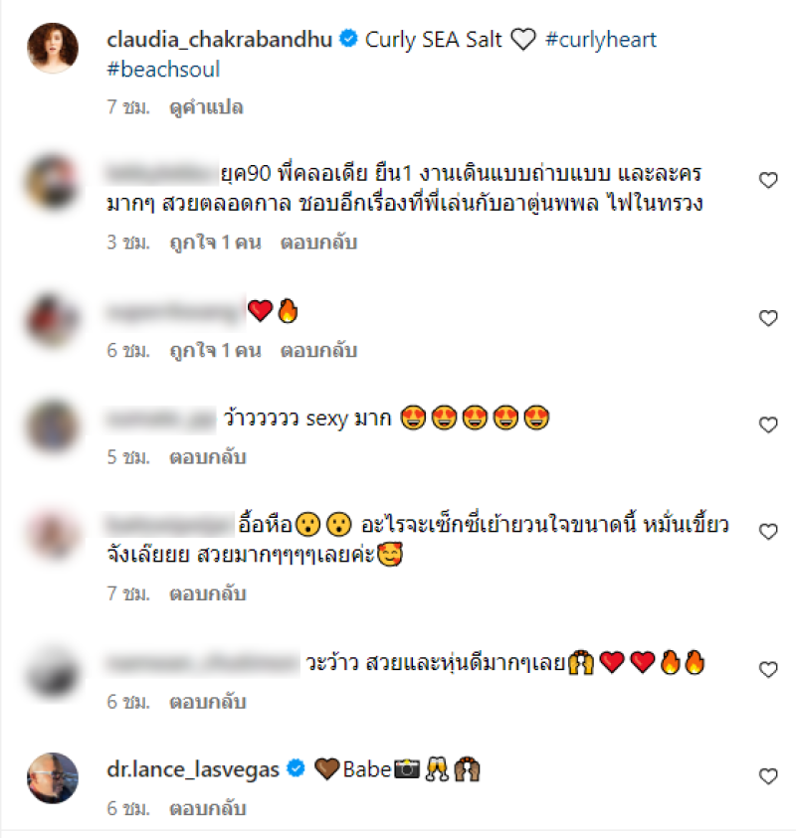This screenshot has height=838, width=796.
Task: Reply to the 'sexy มาก' comment
Action: click(x=208, y=457)
